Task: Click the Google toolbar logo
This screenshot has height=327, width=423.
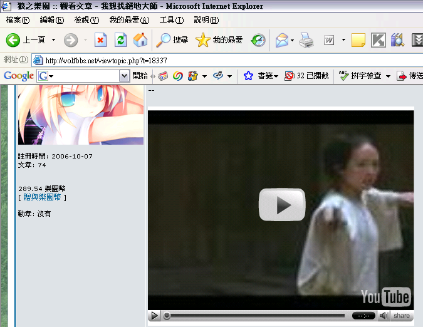Action: [19, 76]
